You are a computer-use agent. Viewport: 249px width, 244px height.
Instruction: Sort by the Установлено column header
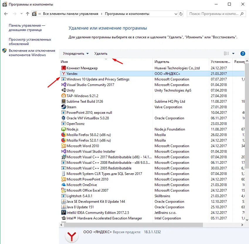(221, 62)
